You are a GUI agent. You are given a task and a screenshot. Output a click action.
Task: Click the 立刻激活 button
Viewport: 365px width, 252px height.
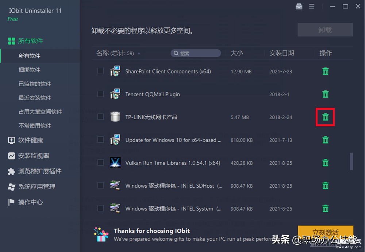326,233
